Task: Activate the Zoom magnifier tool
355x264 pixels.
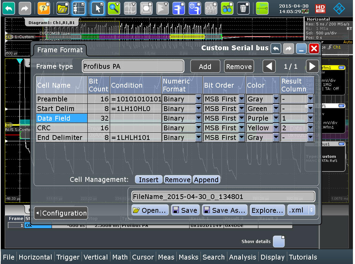Action: coord(114,8)
